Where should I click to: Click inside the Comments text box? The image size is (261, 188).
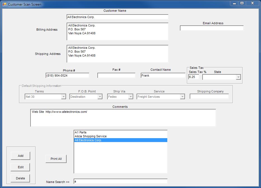click(x=123, y=118)
